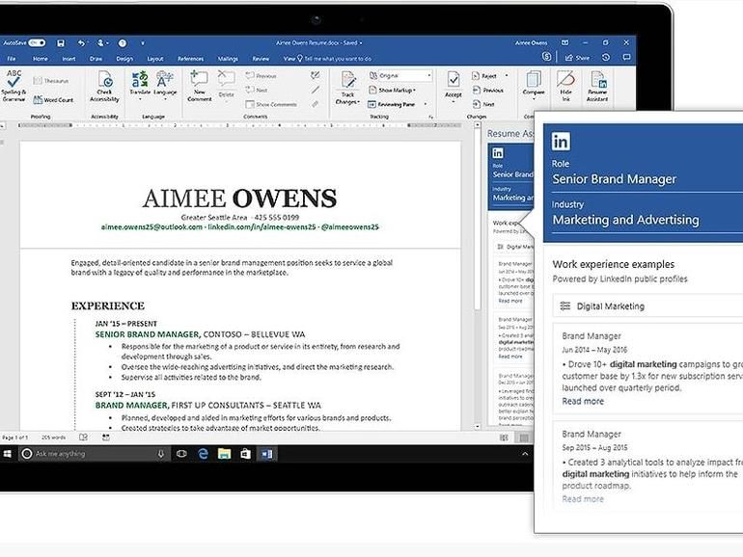Go to Previous comment in Comments group
This screenshot has height=557, width=743.
pos(261,76)
